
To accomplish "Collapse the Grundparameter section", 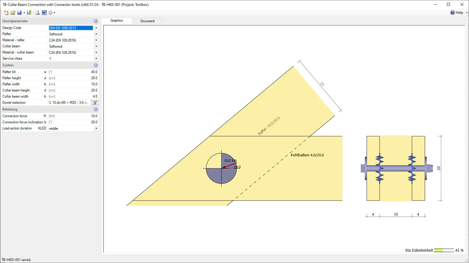I will tap(96, 21).
